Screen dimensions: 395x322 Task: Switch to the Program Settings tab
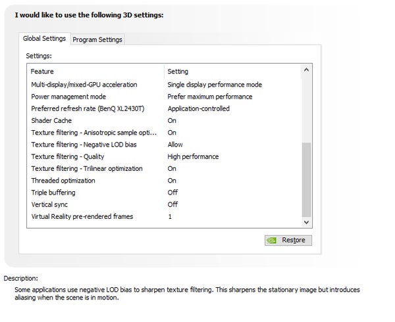tap(97, 39)
